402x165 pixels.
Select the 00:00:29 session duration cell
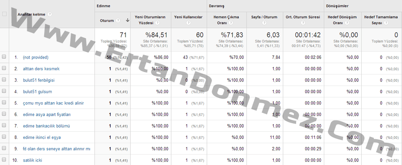pos(313,149)
